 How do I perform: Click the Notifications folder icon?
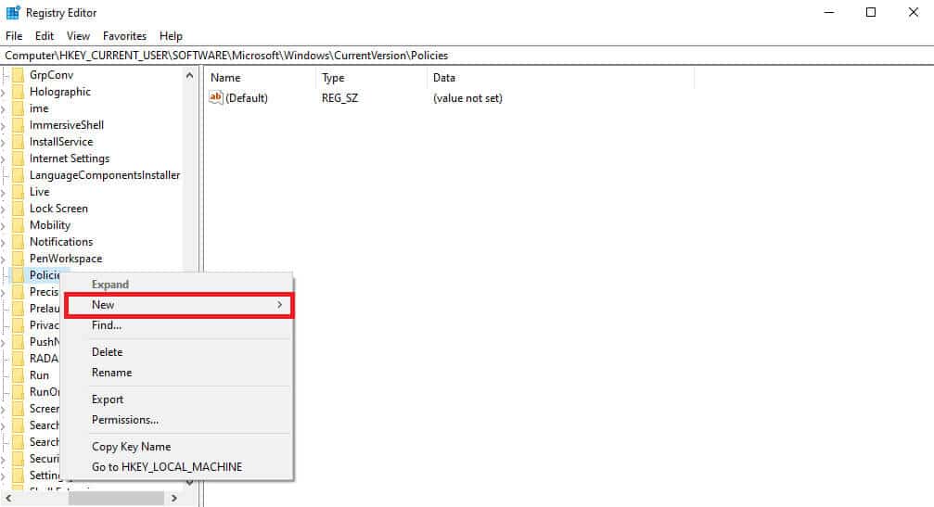point(18,242)
